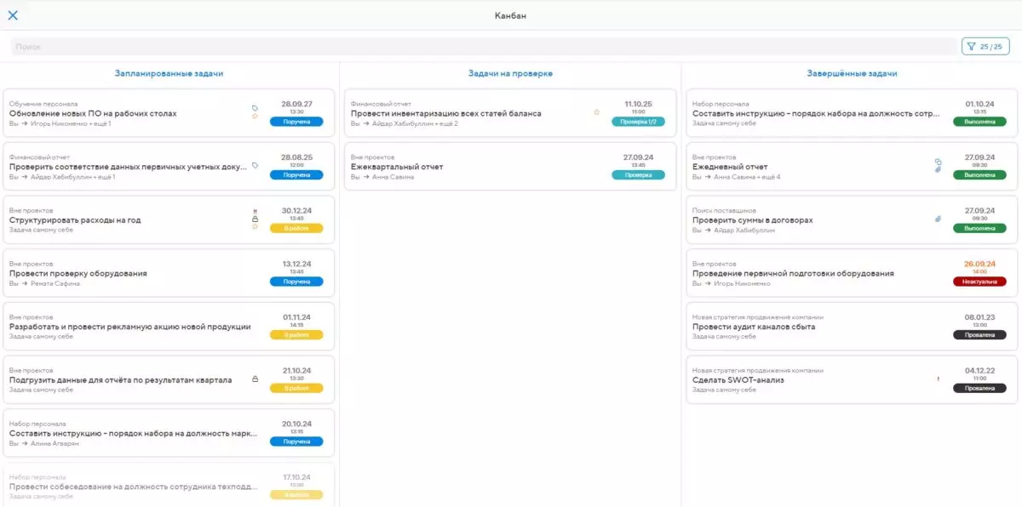Click the Выполнена status on Ежедневный отчет
The height and width of the screenshot is (507, 1022).
pyautogui.click(x=979, y=175)
